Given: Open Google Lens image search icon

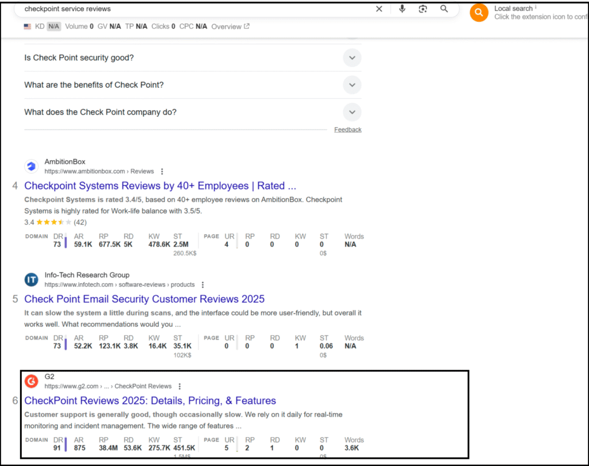Looking at the screenshot, I should click(x=423, y=9).
